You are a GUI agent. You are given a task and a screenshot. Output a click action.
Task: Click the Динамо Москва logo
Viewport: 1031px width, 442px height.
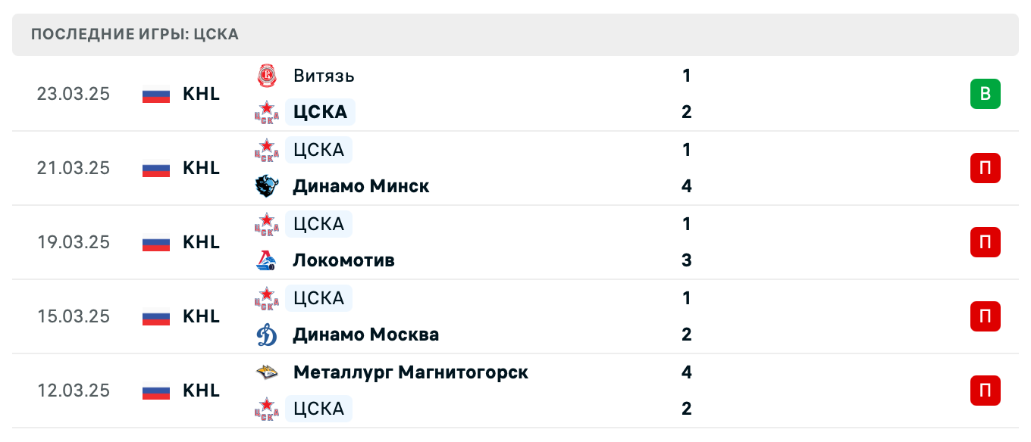pos(266,335)
